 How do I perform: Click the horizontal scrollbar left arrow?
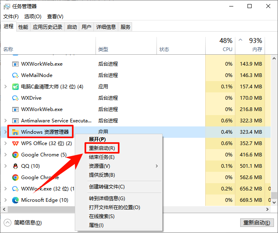(4, 209)
